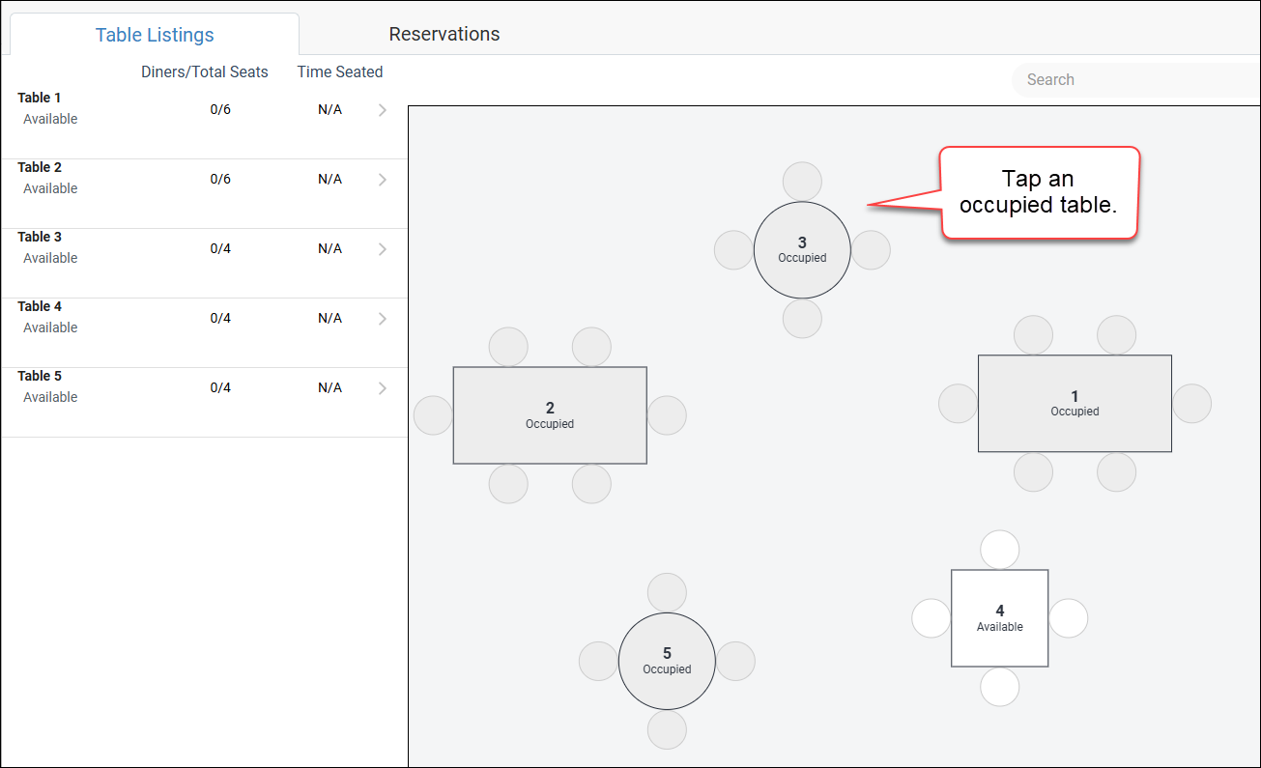This screenshot has width=1261, height=768.
Task: Tap occupied rectangular table 1 on floor plan
Action: (1075, 404)
